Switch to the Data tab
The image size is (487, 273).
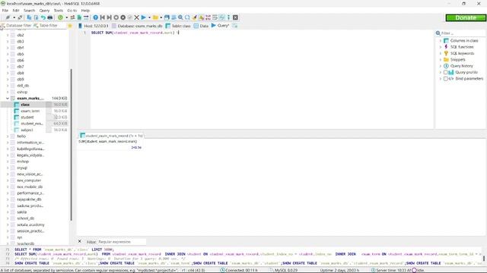pos(201,26)
